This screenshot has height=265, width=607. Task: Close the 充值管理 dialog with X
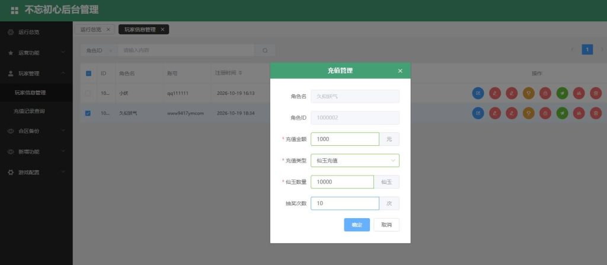(400, 71)
